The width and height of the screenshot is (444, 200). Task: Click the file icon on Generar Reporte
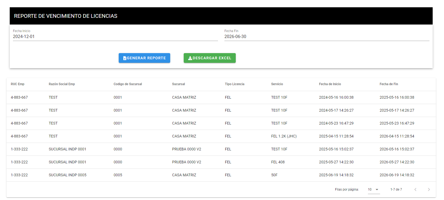coord(125,58)
